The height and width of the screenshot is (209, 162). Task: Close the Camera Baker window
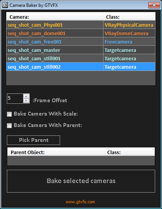(x=154, y=5)
